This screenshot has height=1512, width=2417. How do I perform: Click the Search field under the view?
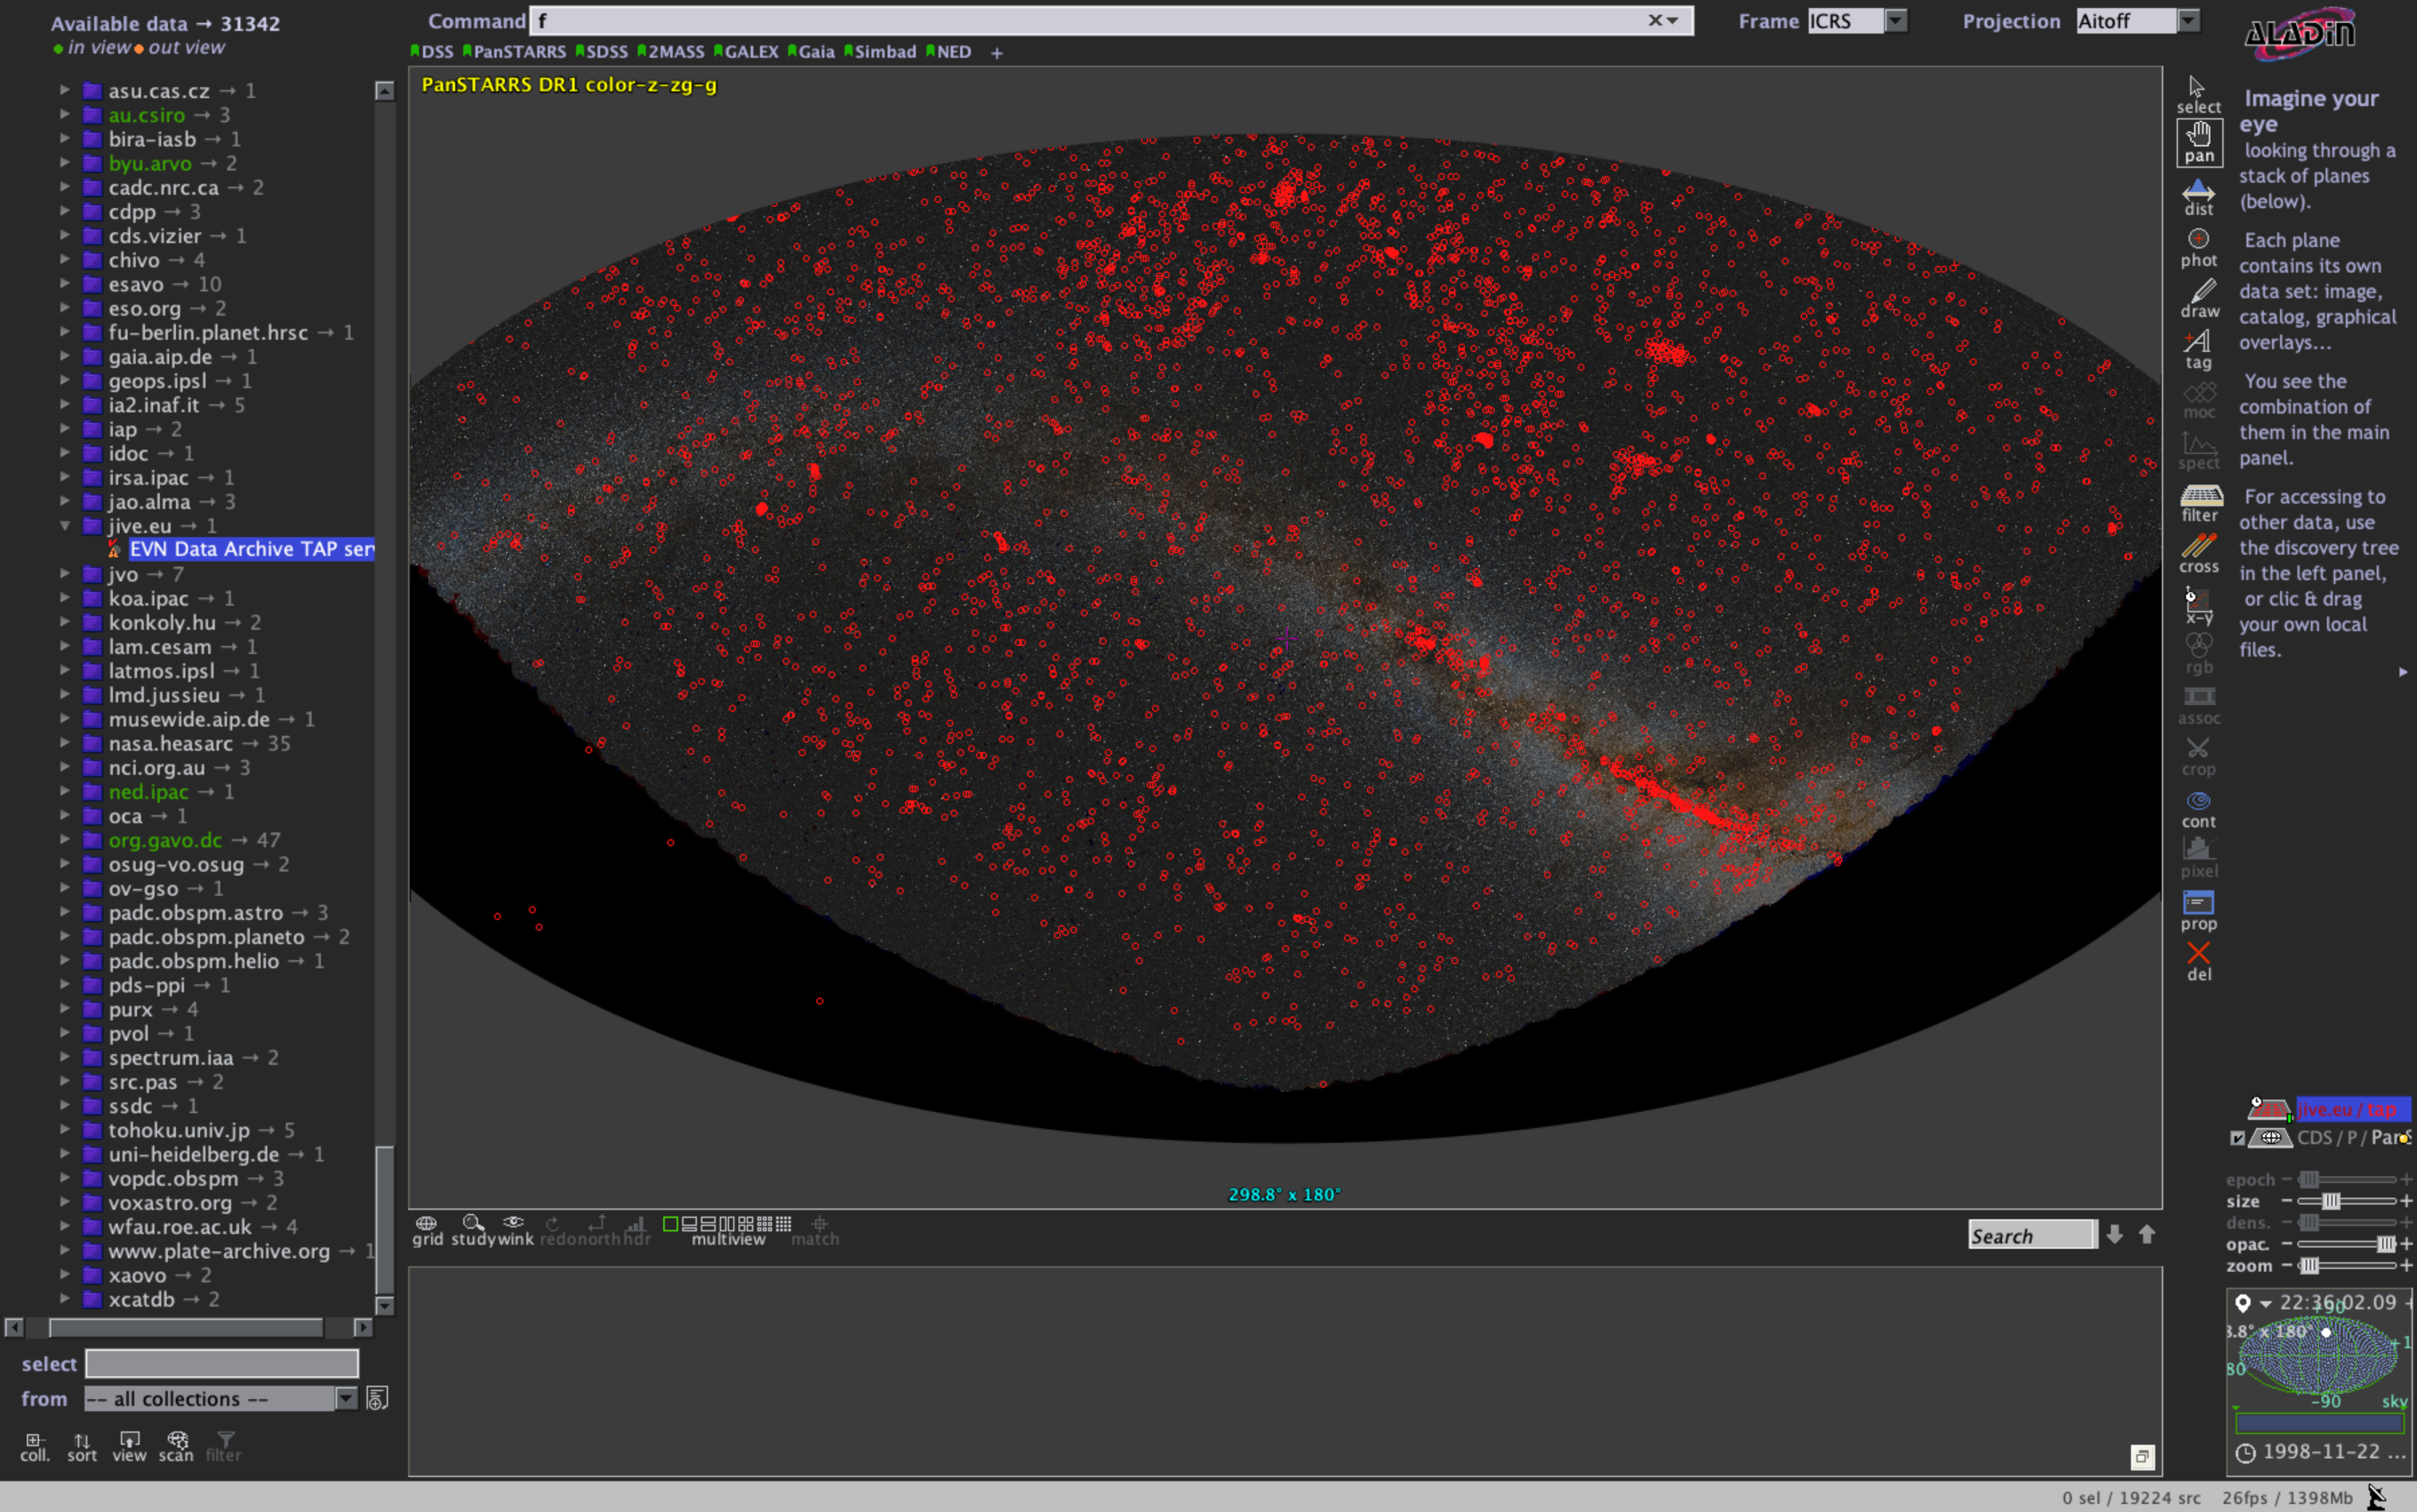point(2031,1235)
